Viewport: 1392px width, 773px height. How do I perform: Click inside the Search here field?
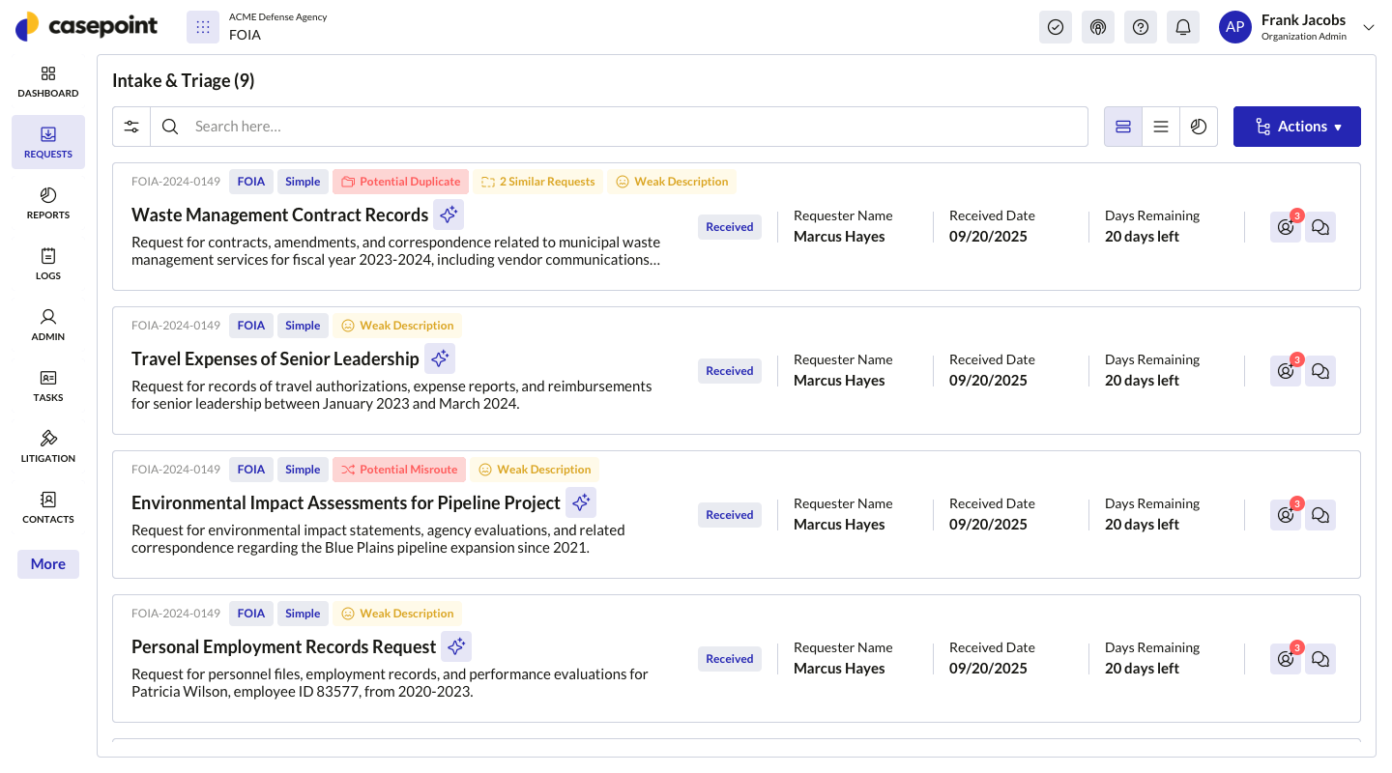tap(387, 126)
